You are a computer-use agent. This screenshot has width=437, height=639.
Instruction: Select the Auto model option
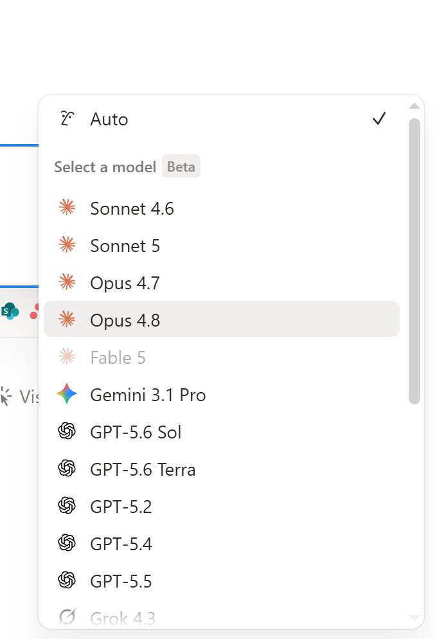tap(222, 119)
